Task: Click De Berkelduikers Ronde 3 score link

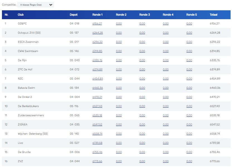Action: [142, 106]
